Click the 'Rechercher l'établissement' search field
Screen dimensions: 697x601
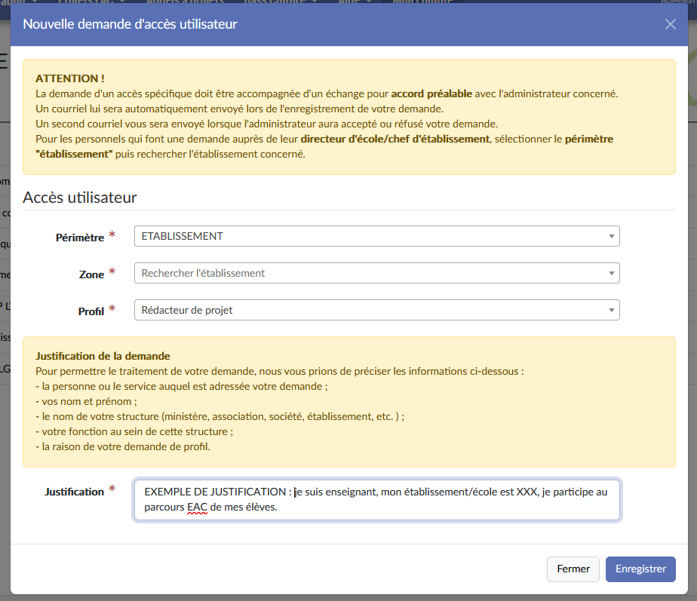click(362, 273)
